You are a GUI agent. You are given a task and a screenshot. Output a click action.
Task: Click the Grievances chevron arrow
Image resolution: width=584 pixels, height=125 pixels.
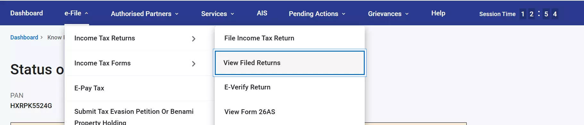coord(407,14)
